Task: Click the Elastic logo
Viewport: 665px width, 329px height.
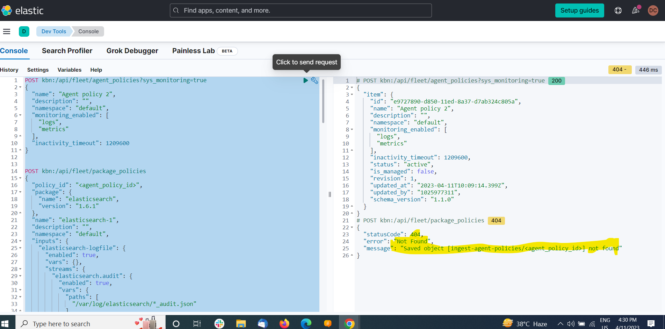Action: tap(22, 10)
